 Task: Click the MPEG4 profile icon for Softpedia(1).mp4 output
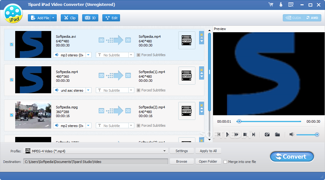click(x=187, y=76)
